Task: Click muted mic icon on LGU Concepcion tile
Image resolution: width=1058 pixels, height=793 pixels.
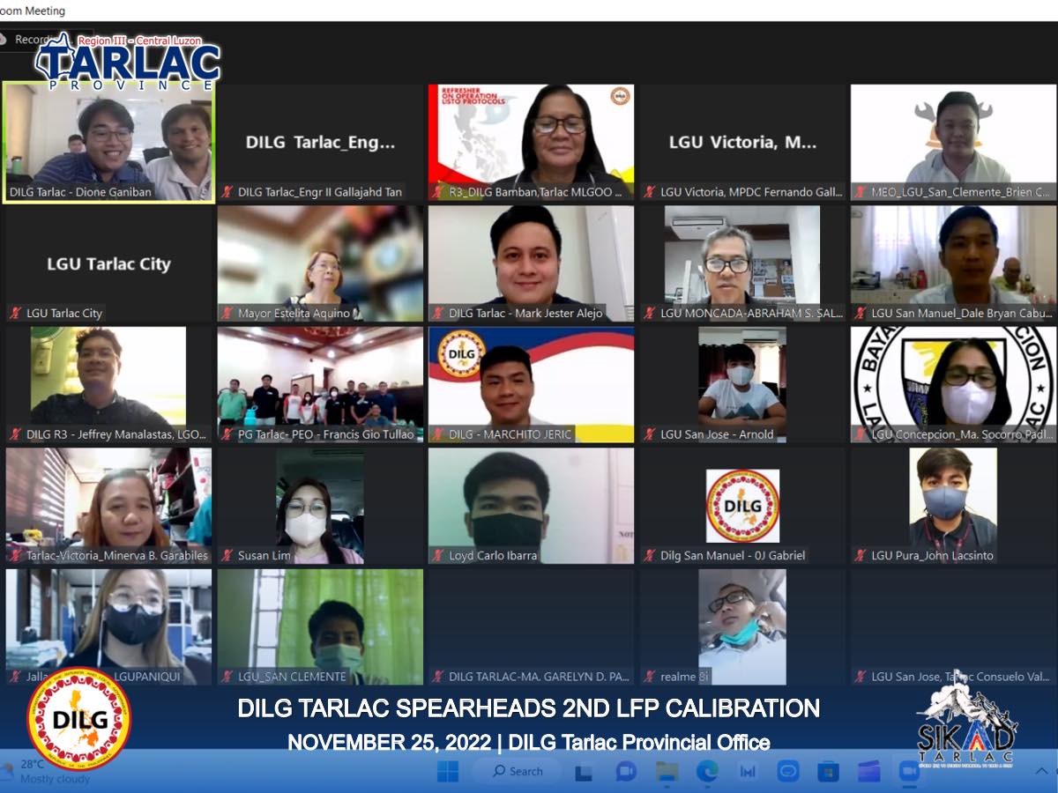Action: pyautogui.click(x=861, y=434)
